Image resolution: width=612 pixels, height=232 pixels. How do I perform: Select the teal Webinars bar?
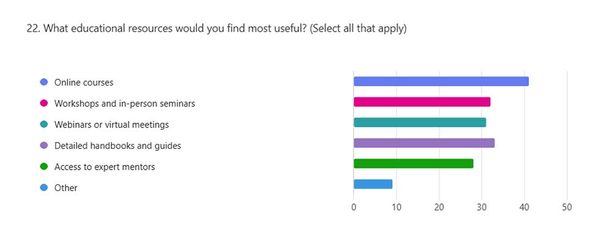tap(420, 122)
